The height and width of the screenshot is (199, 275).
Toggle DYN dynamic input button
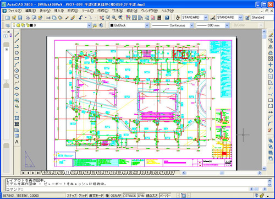coord(141,196)
